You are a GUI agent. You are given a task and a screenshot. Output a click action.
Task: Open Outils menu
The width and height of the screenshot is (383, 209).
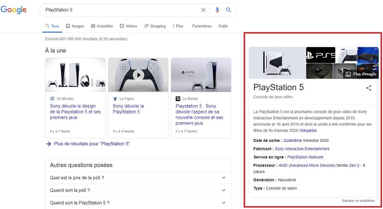223,26
